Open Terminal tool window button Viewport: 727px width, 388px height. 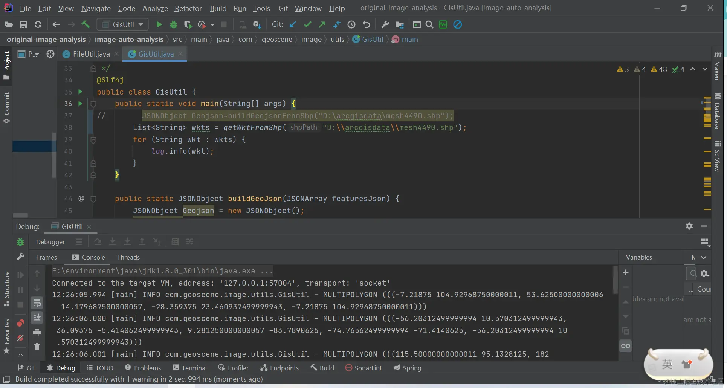pyautogui.click(x=189, y=368)
